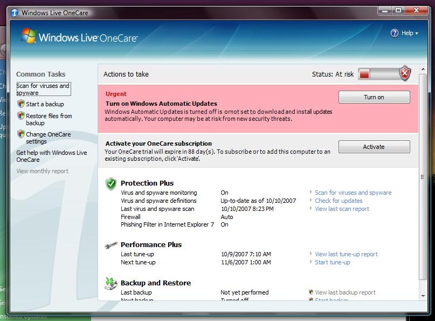
Task: Open Get help with Windows Live OneCare
Action: (x=52, y=156)
